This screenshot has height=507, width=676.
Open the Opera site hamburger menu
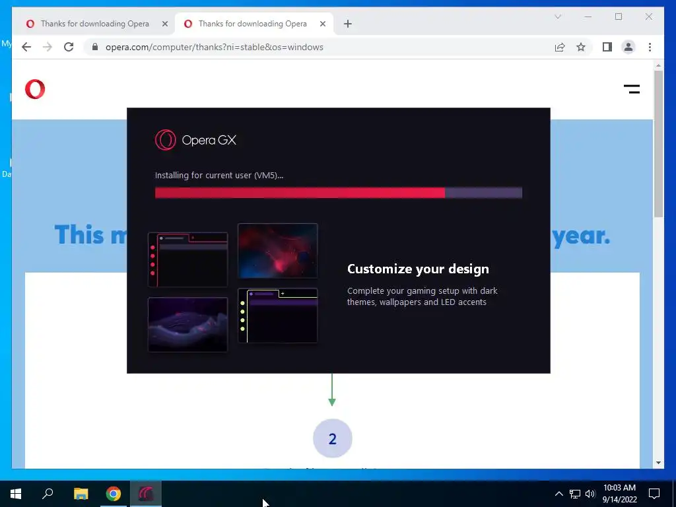pos(632,89)
